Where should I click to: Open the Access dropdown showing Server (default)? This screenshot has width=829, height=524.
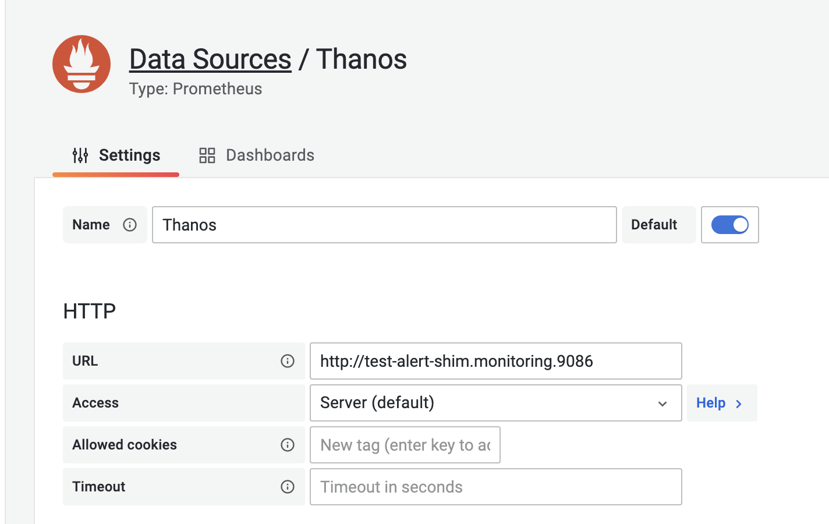[x=496, y=403]
